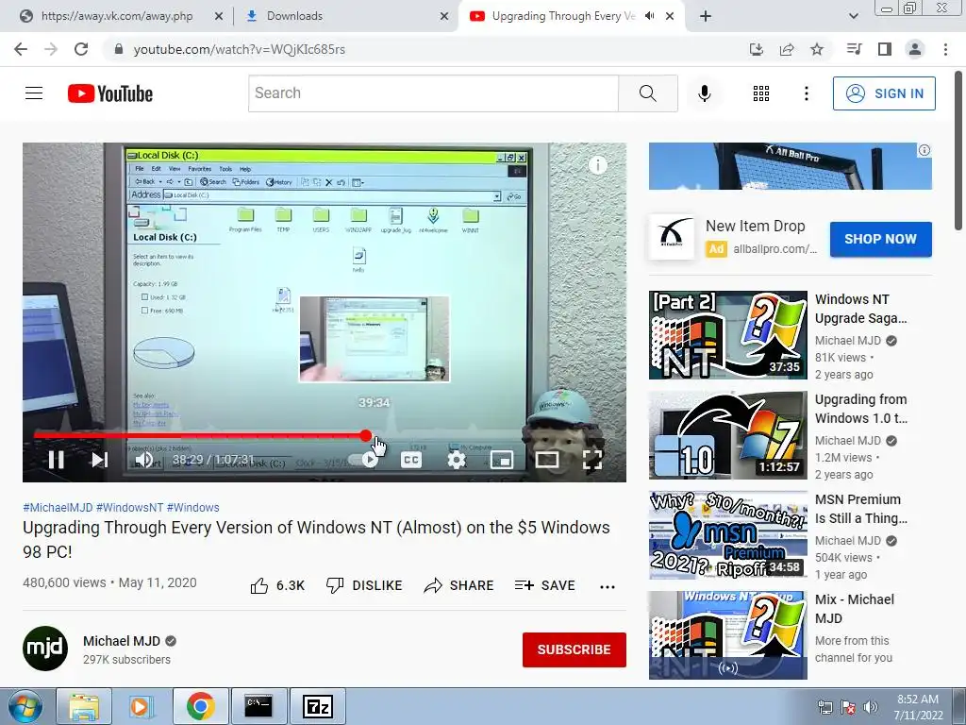The image size is (966, 725).
Task: Bookmark this page with the star
Action: click(817, 49)
